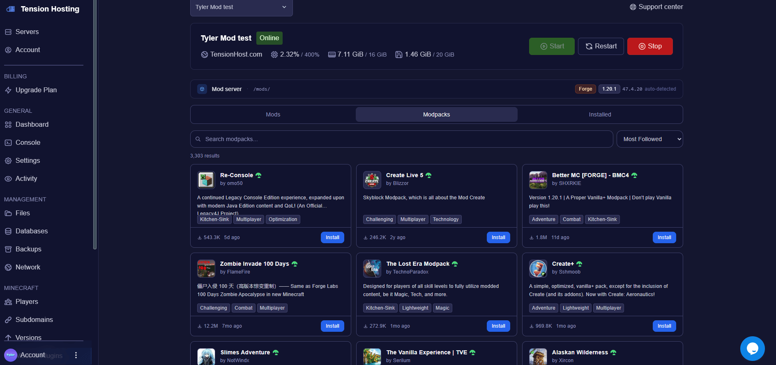Click the memory usage icon
The image size is (776, 365).
pyautogui.click(x=332, y=55)
